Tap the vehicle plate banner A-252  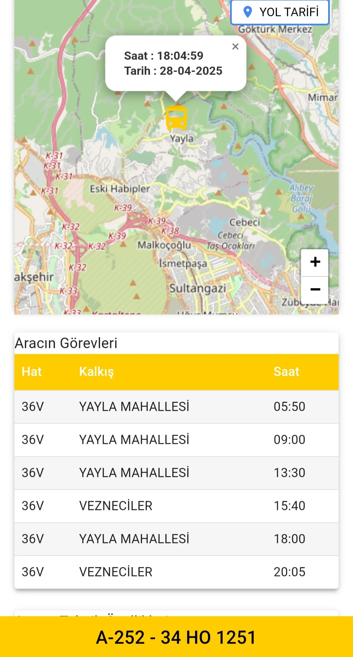tap(176, 637)
